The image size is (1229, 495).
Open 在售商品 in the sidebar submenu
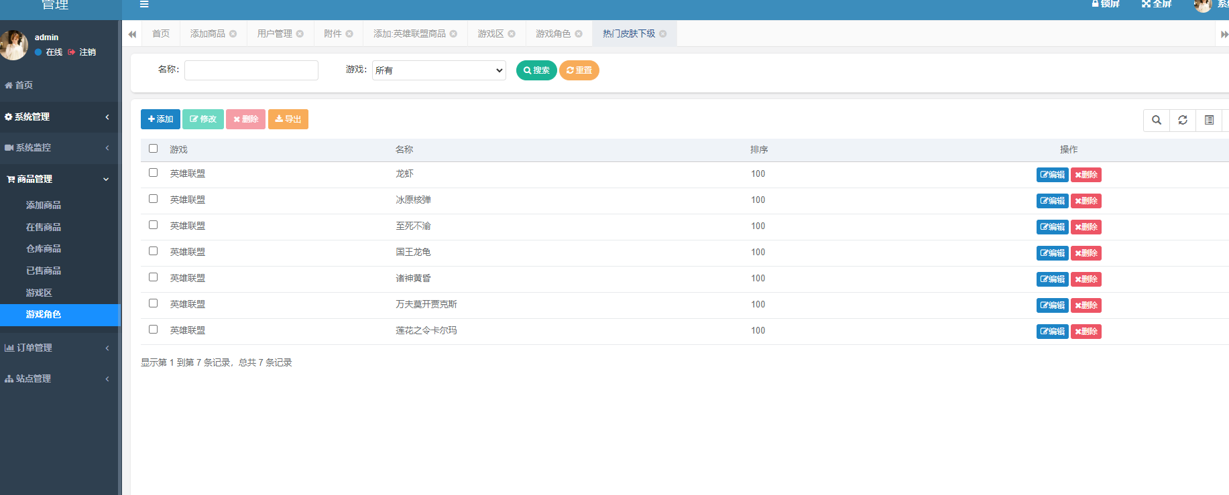(44, 227)
